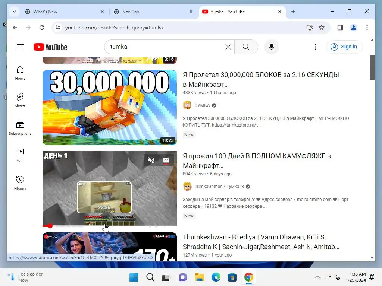Screen dimensions: 382x286
Task: Visit the ТУМКА channel name
Action: 202,105
